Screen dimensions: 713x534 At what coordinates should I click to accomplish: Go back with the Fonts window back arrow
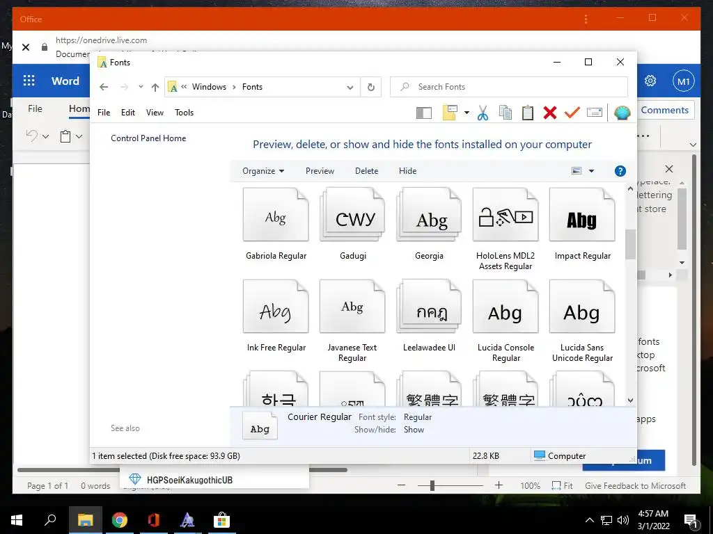(x=104, y=87)
